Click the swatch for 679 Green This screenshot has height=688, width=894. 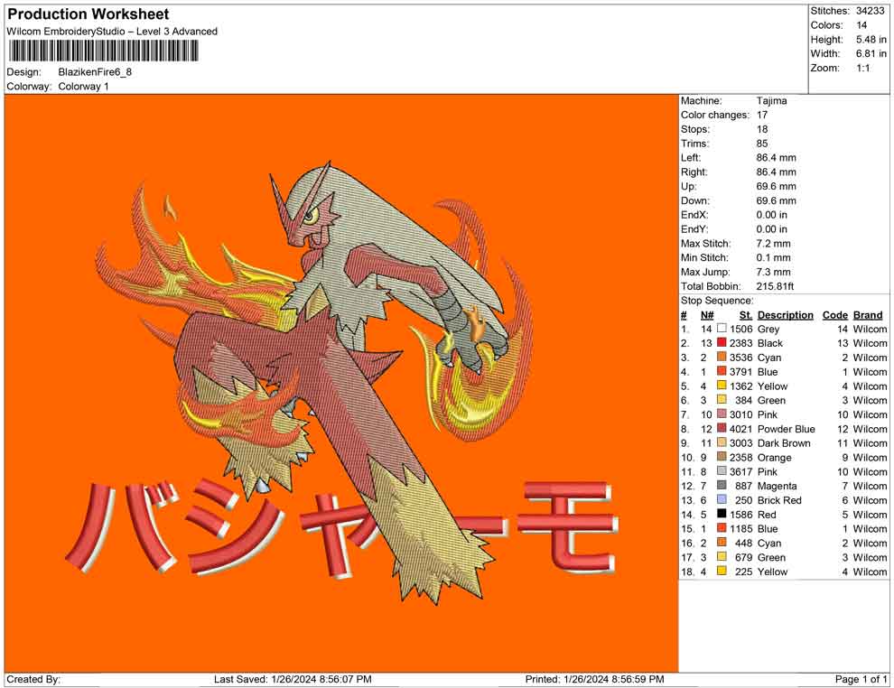coord(722,556)
